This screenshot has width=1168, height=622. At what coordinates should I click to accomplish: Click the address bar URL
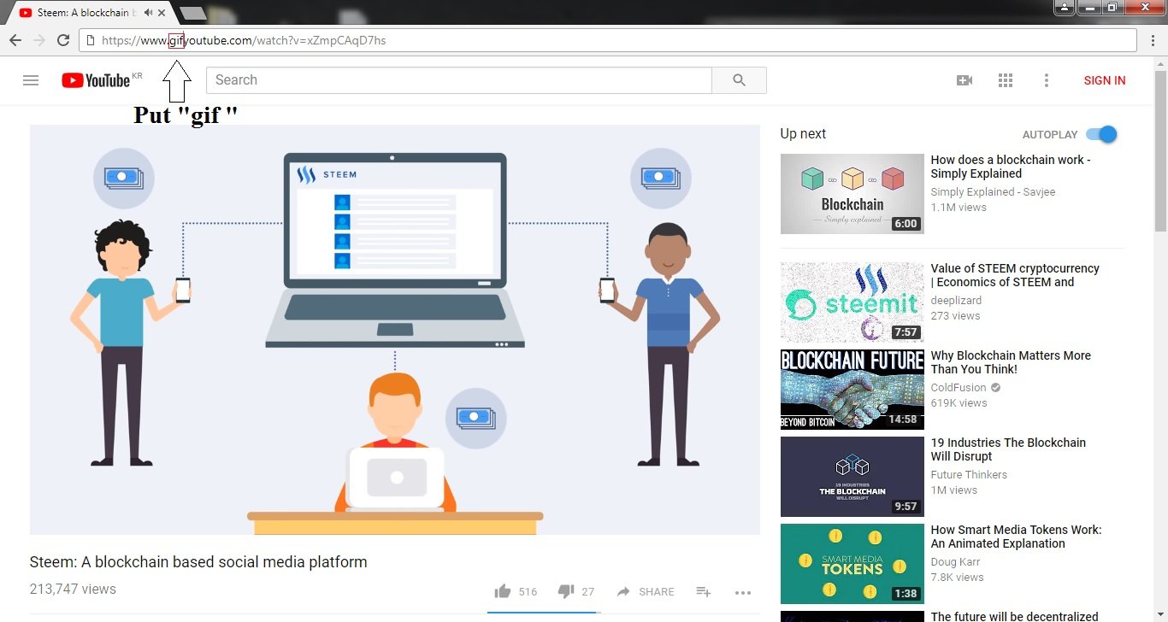(244, 40)
